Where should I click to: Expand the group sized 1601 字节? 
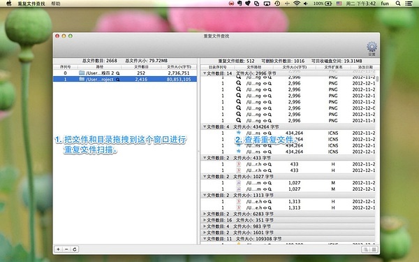(x=205, y=233)
